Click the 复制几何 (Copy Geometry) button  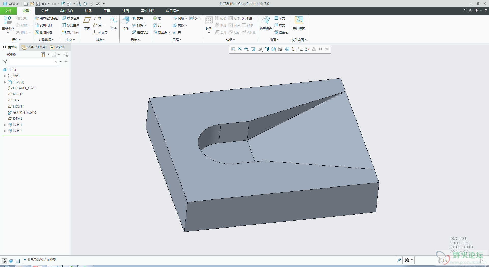[43, 25]
